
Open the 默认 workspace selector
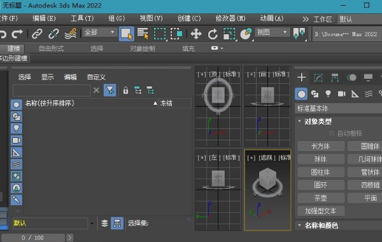coord(360,19)
